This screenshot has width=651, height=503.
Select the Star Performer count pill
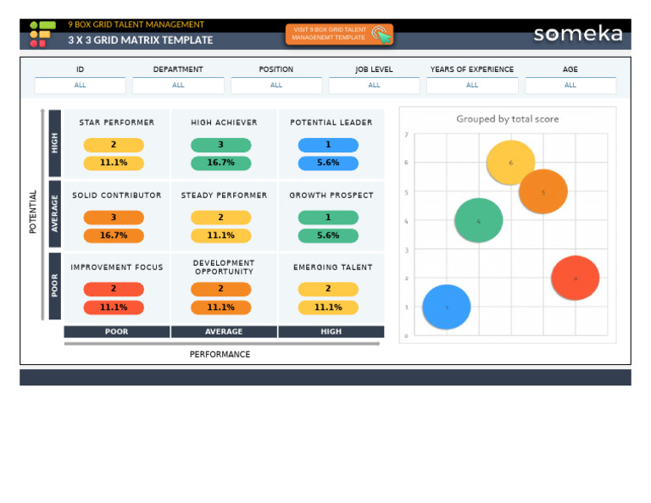[114, 145]
